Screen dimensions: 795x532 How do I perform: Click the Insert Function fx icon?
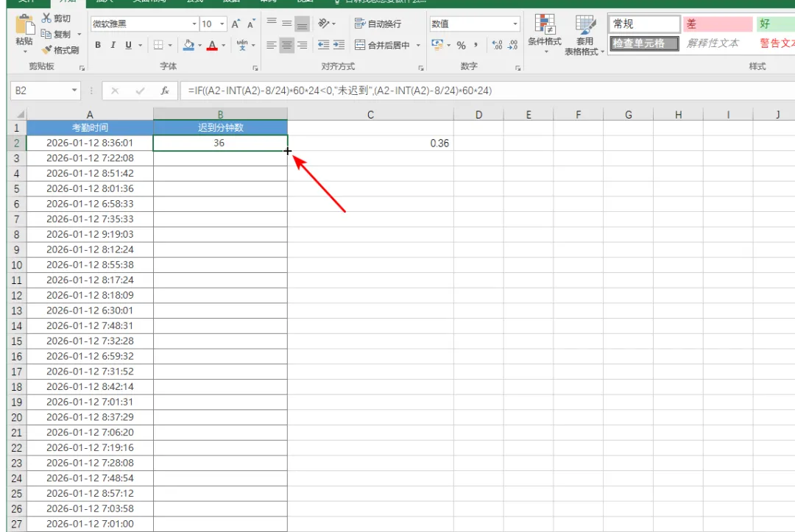point(165,91)
